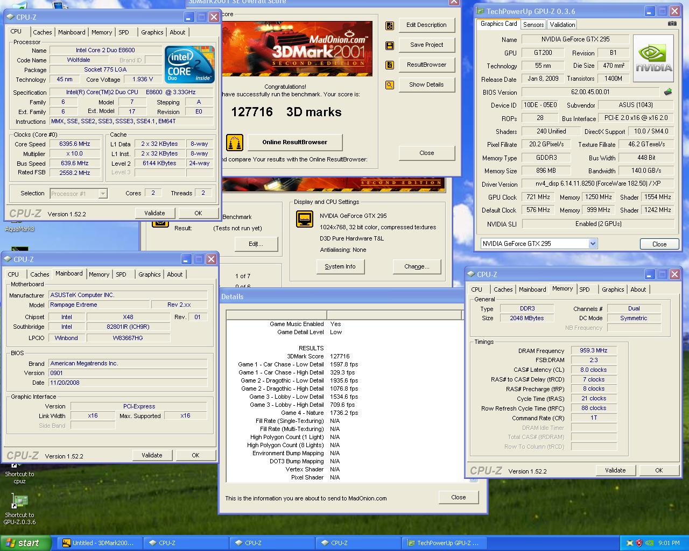Image resolution: width=689 pixels, height=551 pixels.
Task: Select the Graphics Card tab in GPU-Z
Action: (x=498, y=24)
